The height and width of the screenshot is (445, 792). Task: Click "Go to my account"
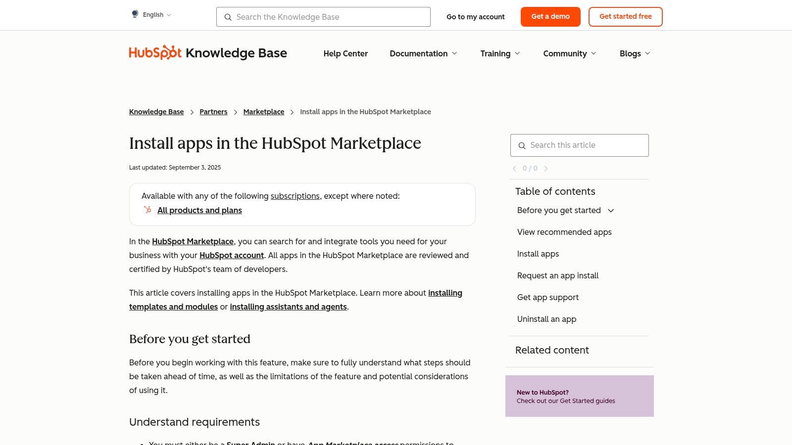[x=476, y=16]
